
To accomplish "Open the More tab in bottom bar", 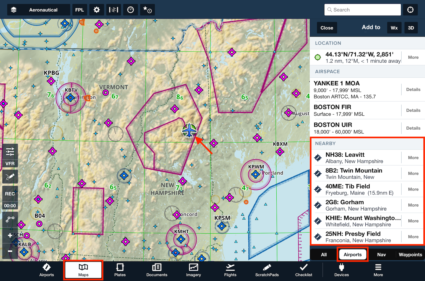I will pyautogui.click(x=378, y=270).
